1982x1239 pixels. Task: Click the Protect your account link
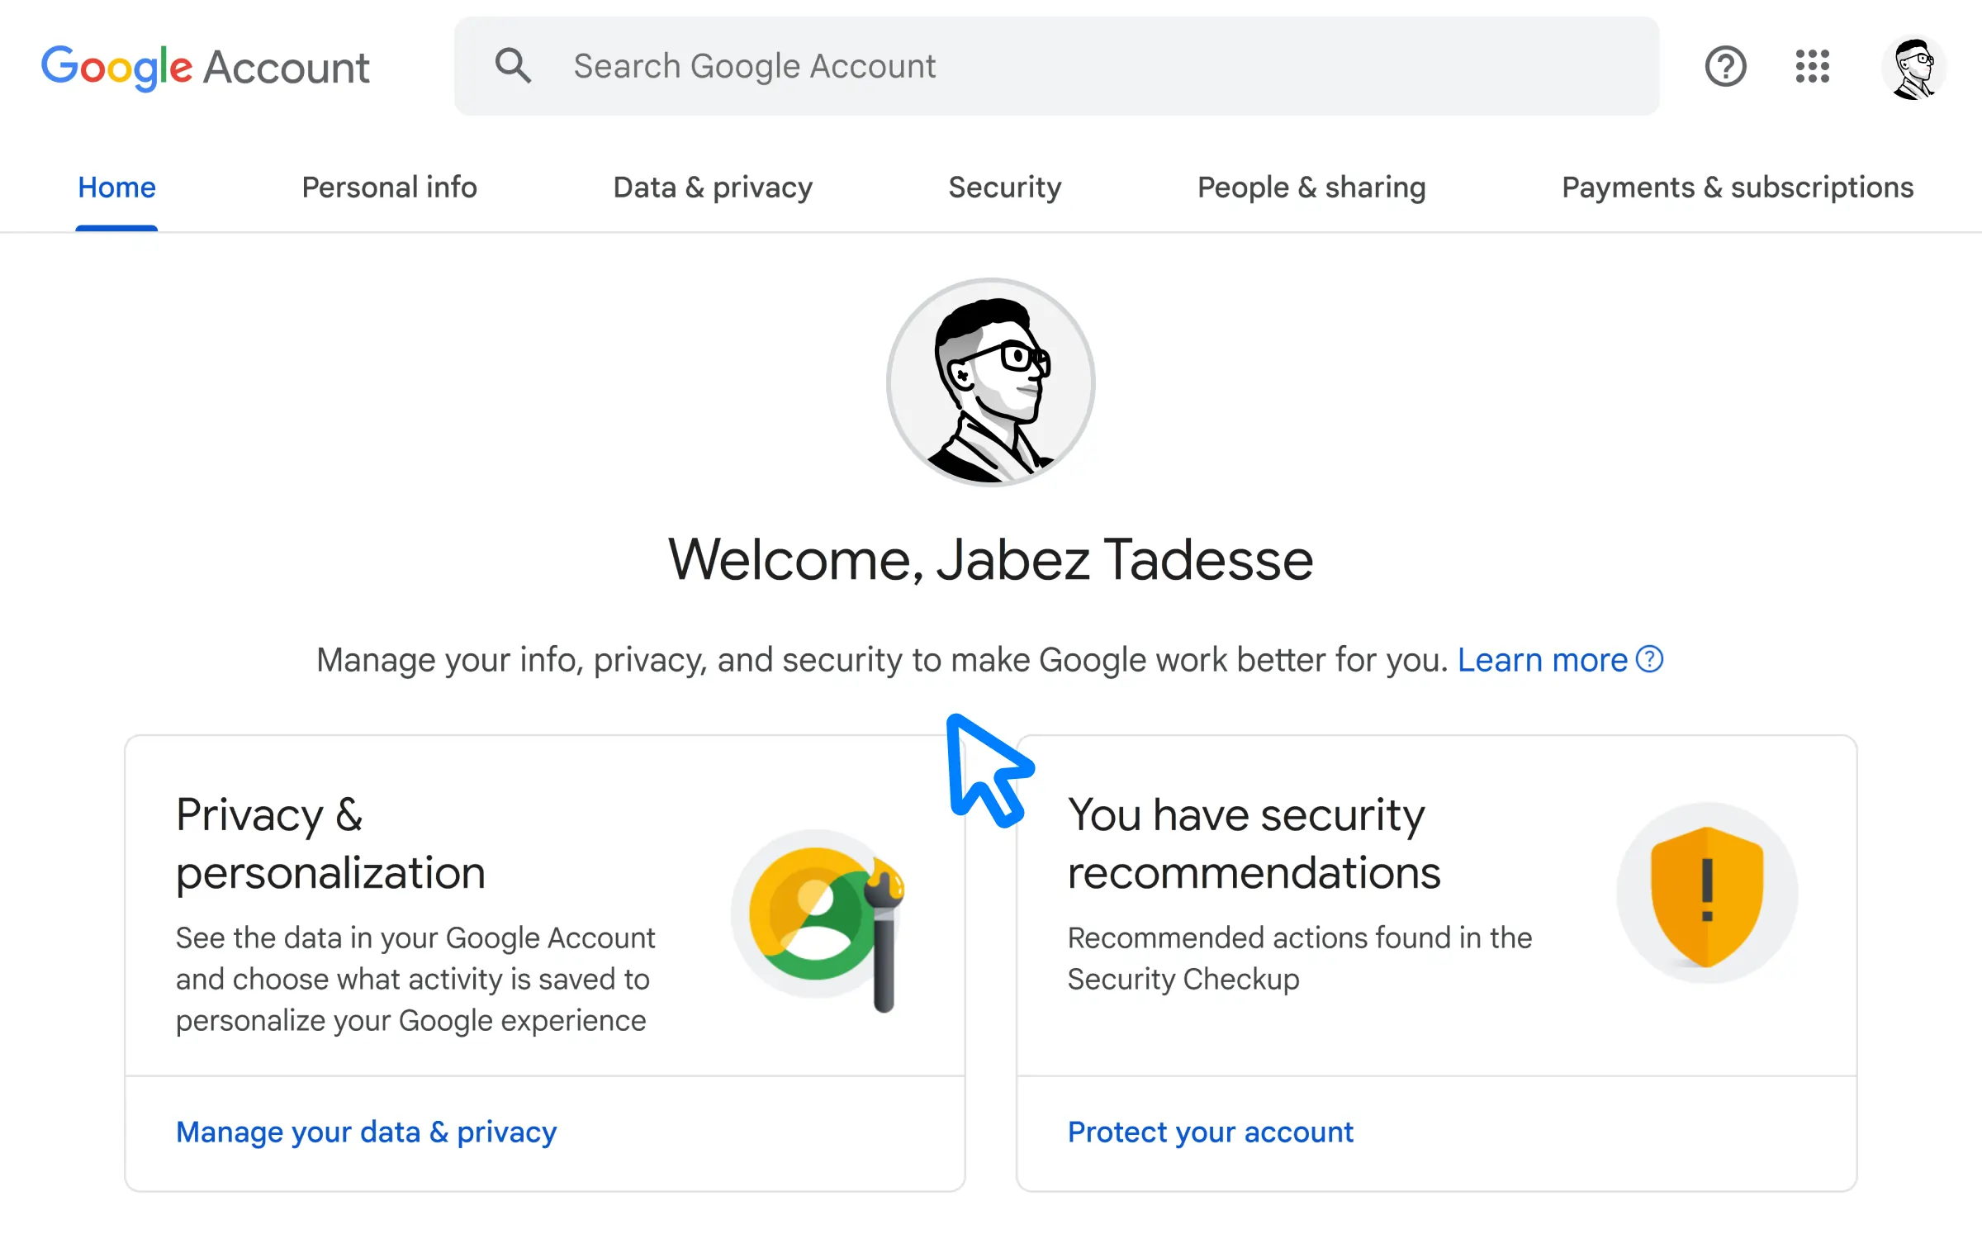coord(1211,1132)
